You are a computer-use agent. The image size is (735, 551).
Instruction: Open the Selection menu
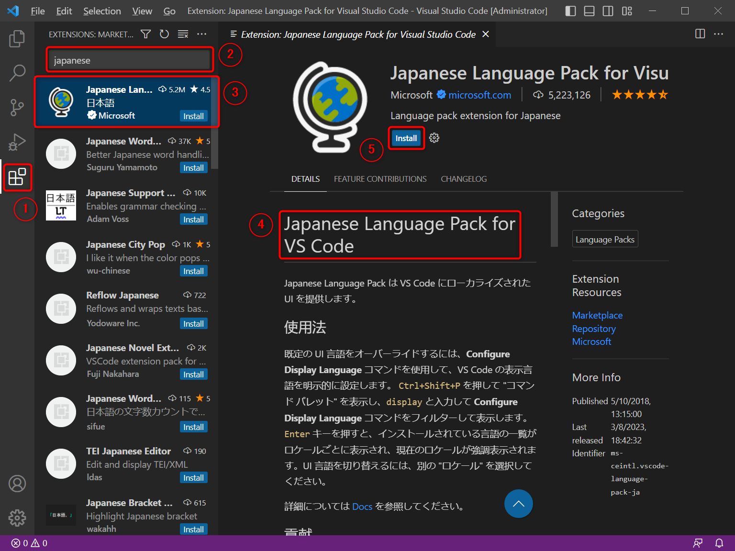pos(102,11)
